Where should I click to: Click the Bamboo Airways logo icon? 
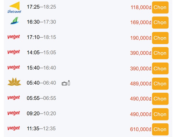coord(14,21)
